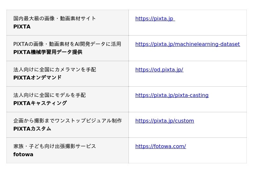Click the bold fotowa service name

(x=23, y=154)
